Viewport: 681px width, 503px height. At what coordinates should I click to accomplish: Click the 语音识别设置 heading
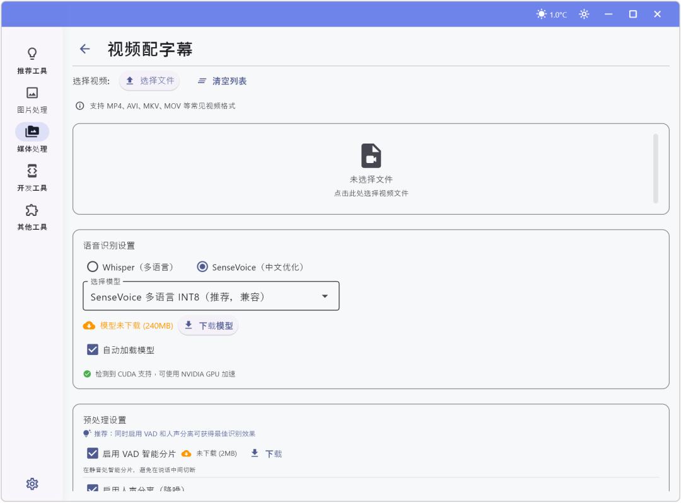[109, 246]
